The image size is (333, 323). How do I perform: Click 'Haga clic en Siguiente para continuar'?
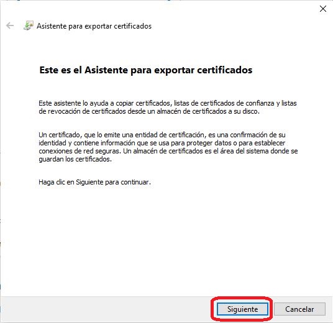coord(94,182)
